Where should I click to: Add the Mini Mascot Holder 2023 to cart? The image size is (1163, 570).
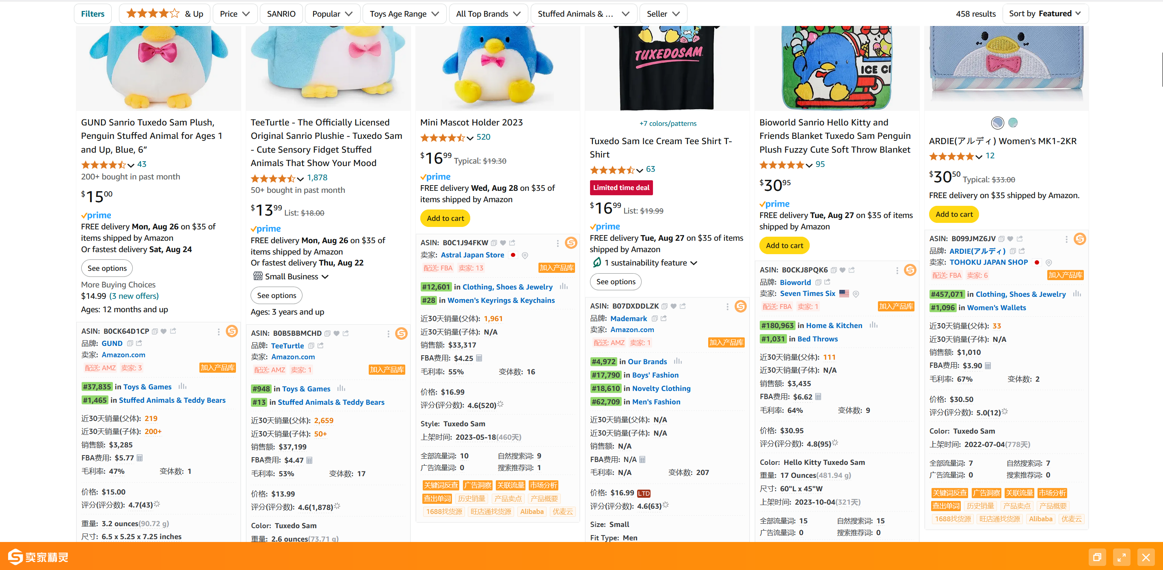(445, 218)
